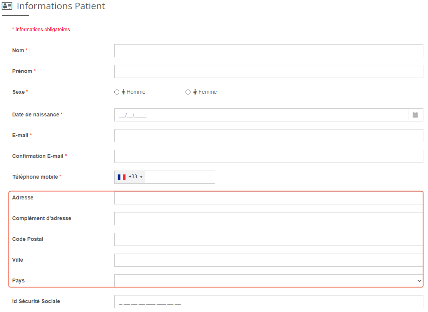This screenshot has height=312, width=428.
Task: Click the Téléphone mobile number field
Action: pos(179,177)
